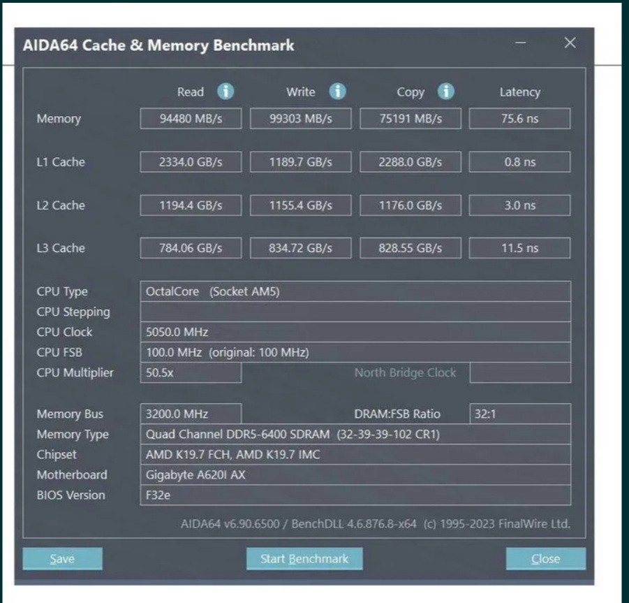Click the L1 Cache Write value 1189.7 GB/s

click(301, 162)
